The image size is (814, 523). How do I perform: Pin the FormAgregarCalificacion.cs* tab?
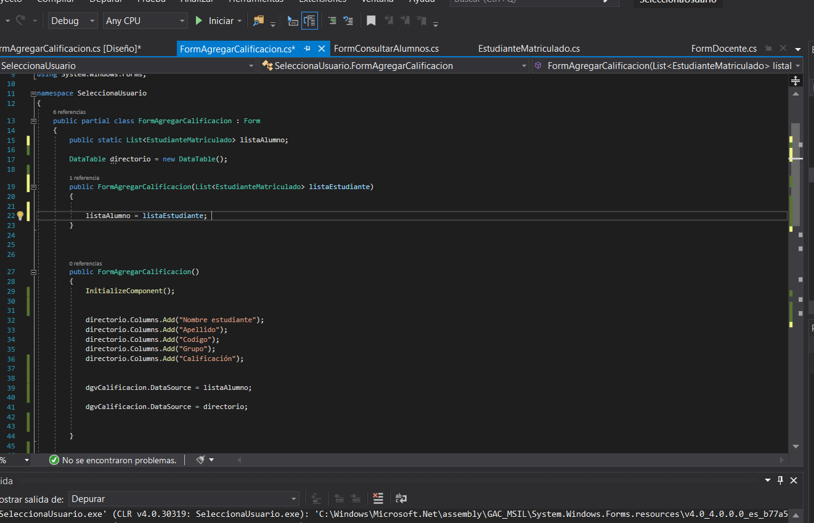pos(307,49)
